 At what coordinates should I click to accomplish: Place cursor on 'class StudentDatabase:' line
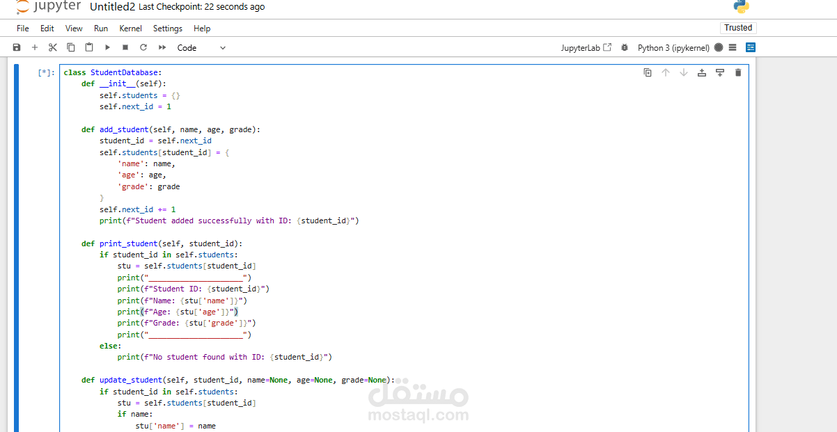point(113,72)
